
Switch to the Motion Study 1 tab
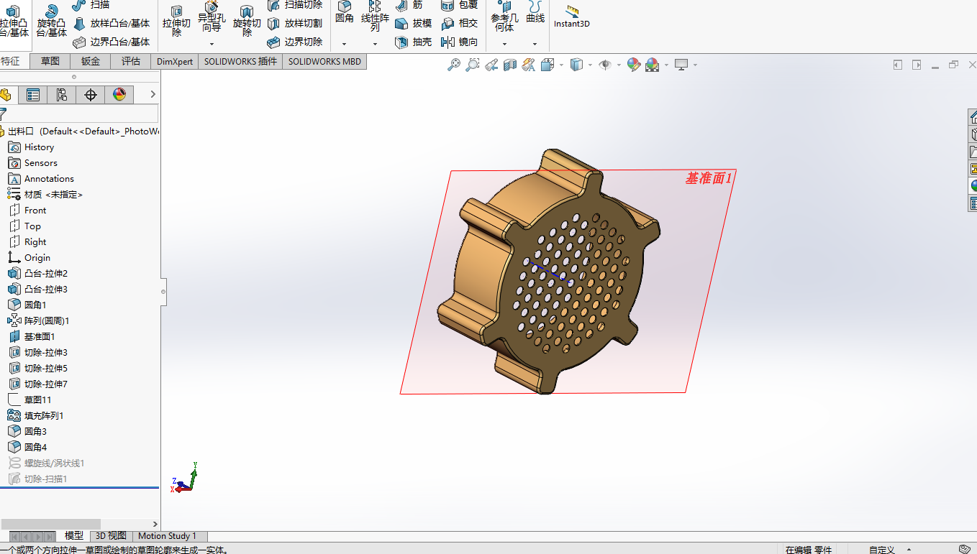pos(167,536)
